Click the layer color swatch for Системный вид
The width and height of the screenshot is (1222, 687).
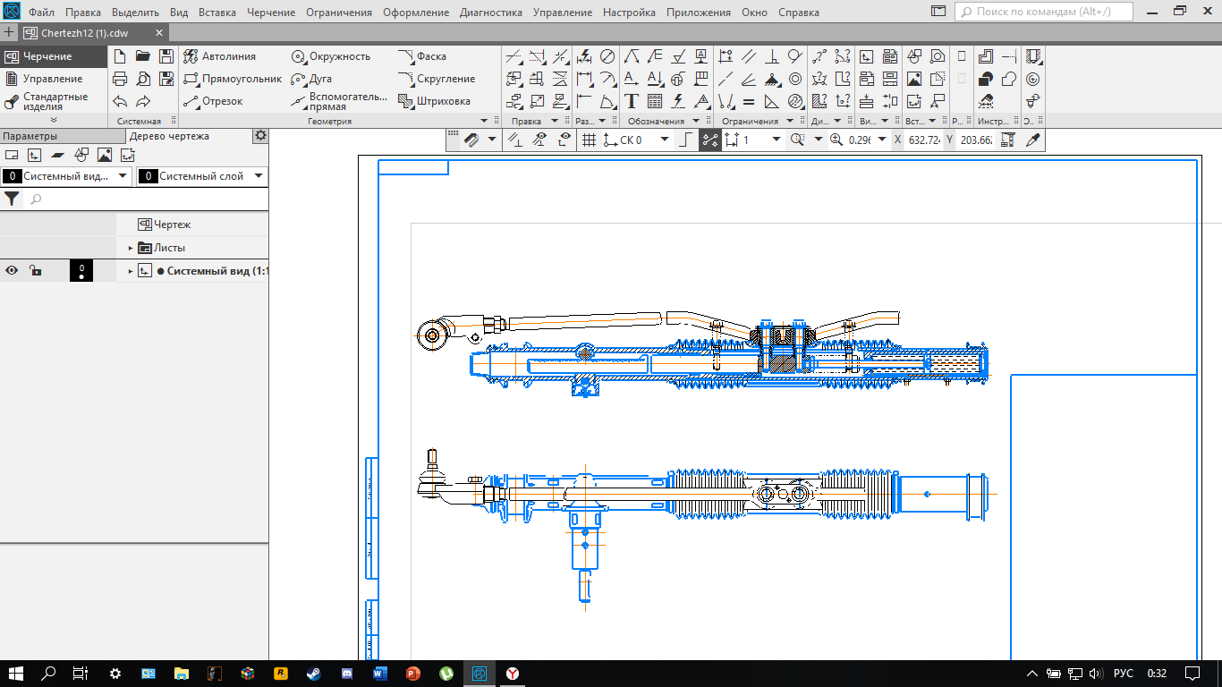coord(81,270)
